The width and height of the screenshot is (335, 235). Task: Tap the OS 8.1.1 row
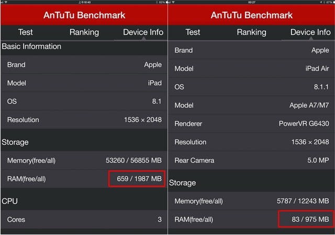(x=251, y=87)
